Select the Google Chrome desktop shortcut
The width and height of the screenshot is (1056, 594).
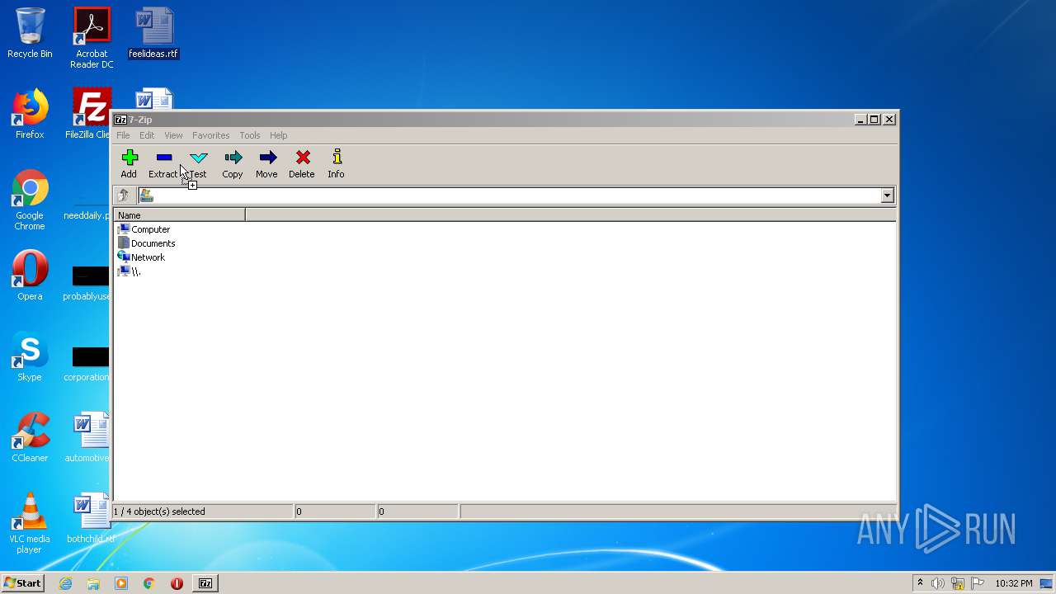point(30,200)
